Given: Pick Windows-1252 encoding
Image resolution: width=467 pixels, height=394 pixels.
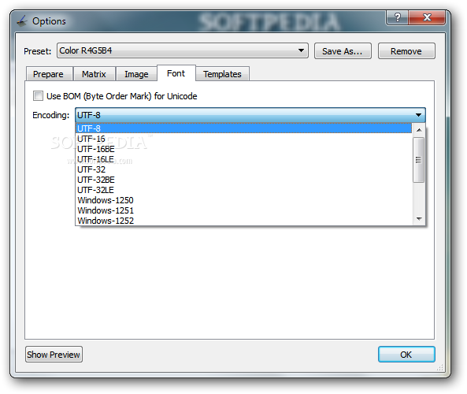Looking at the screenshot, I should (243, 221).
